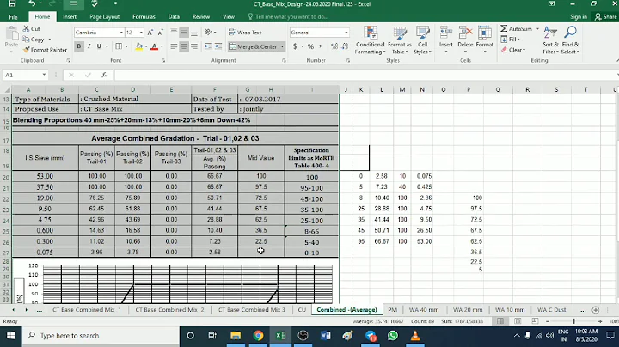The height and width of the screenshot is (347, 619).
Task: Apply comma style
Action: click(x=320, y=46)
